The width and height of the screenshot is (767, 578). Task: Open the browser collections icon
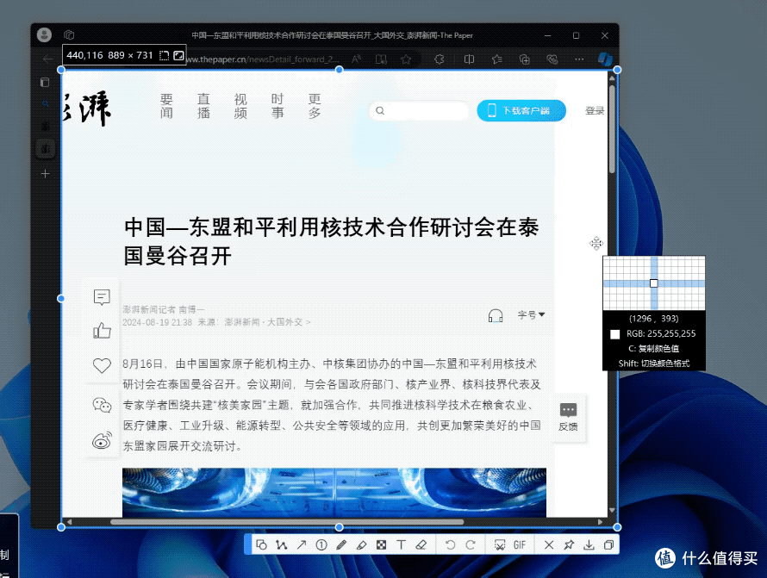(x=524, y=59)
